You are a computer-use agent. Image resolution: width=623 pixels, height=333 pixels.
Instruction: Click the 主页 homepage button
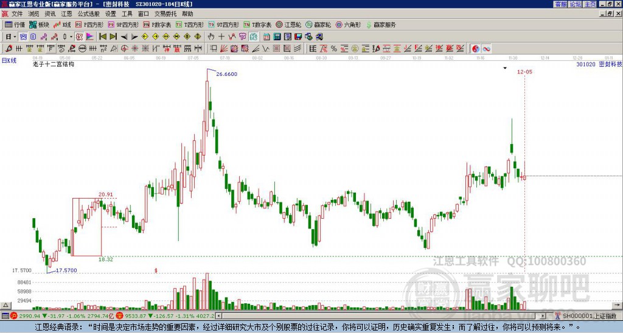[590, 4]
